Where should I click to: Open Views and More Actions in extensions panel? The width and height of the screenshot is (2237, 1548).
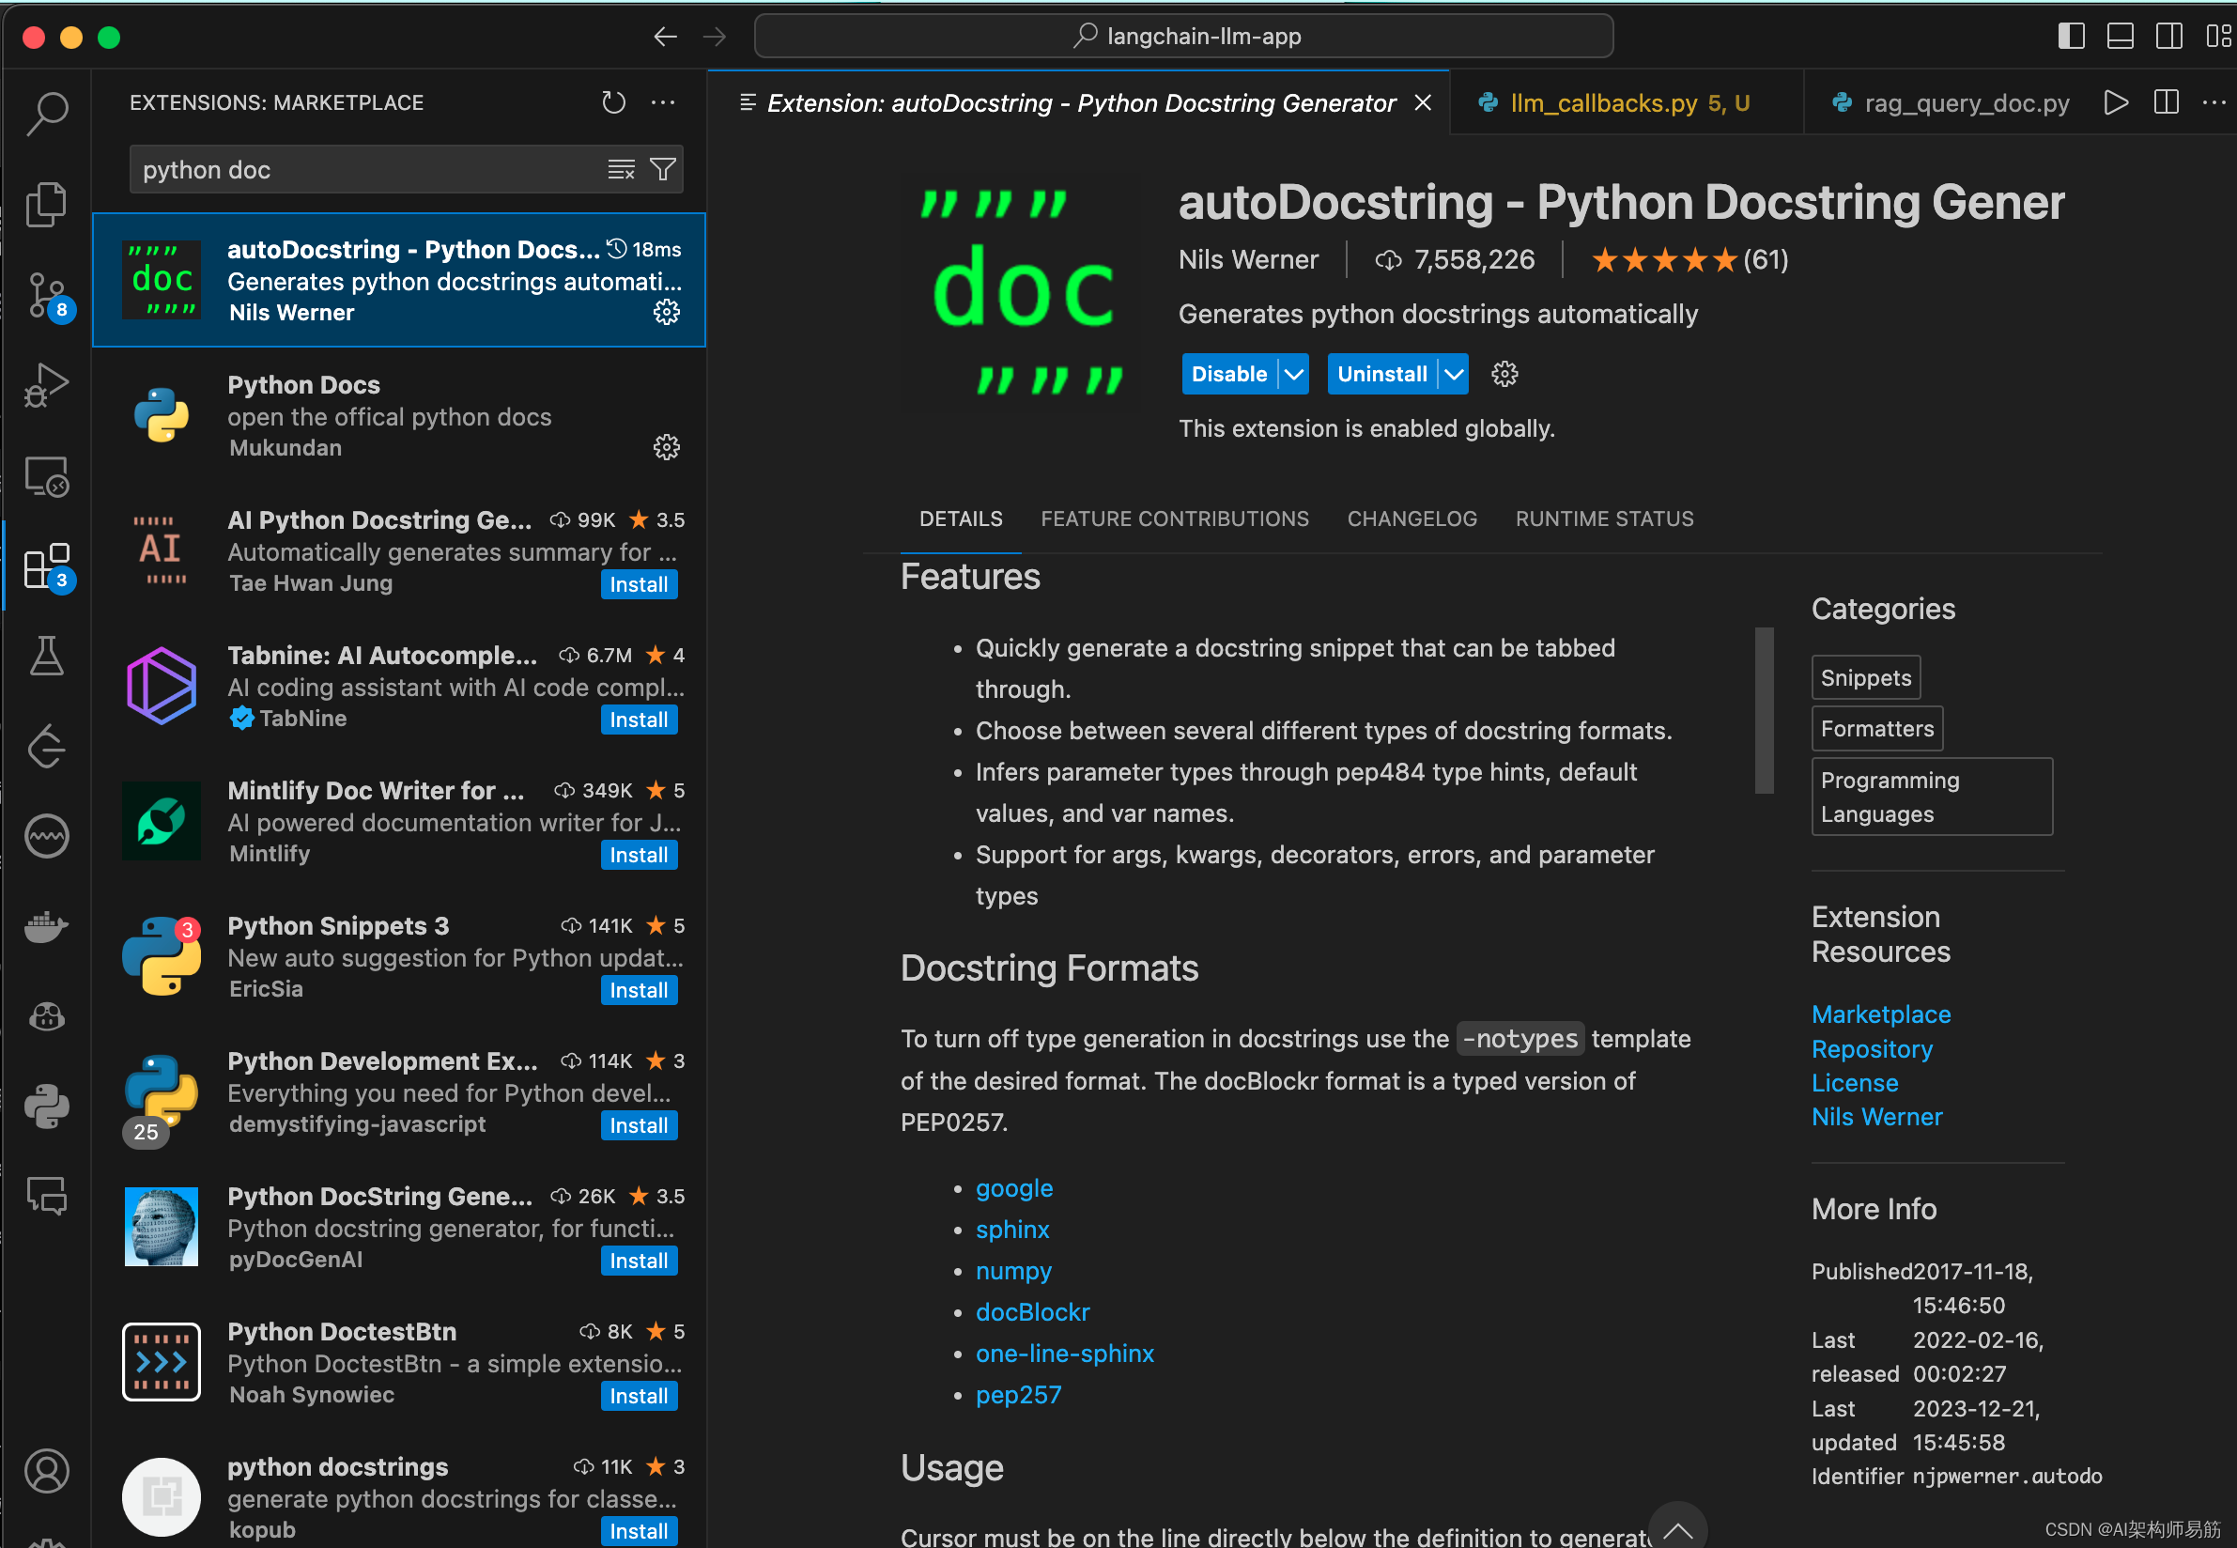coord(663,102)
